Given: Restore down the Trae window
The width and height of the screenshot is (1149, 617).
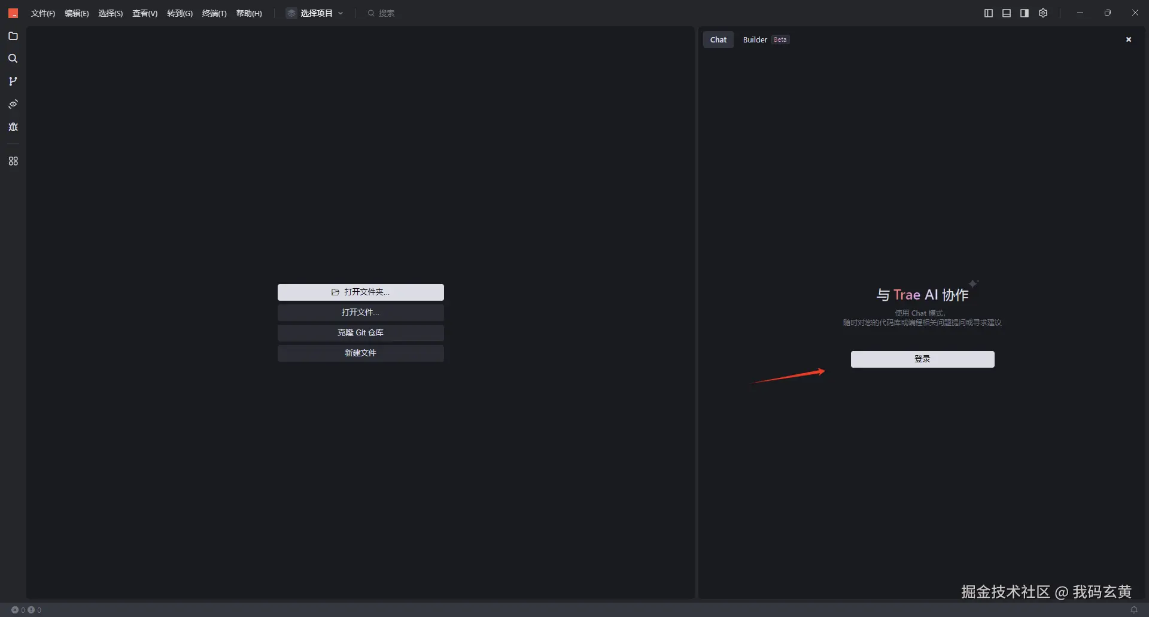Looking at the screenshot, I should 1108,13.
